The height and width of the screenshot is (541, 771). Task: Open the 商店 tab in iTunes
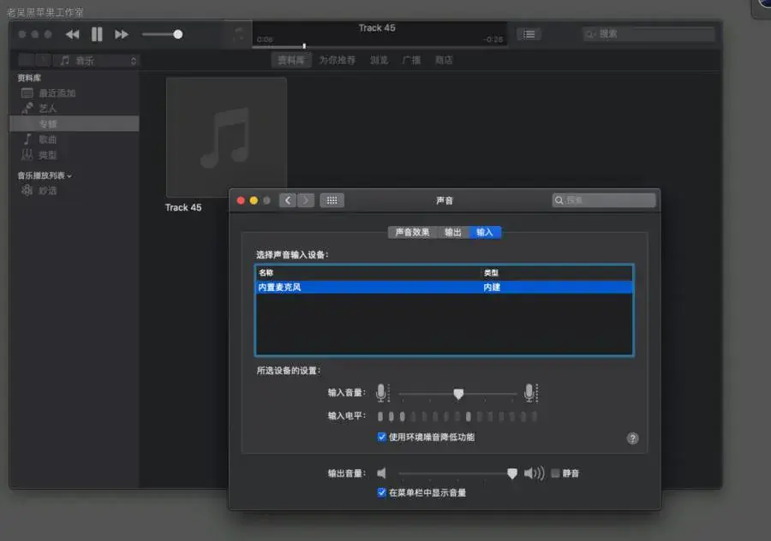click(444, 61)
